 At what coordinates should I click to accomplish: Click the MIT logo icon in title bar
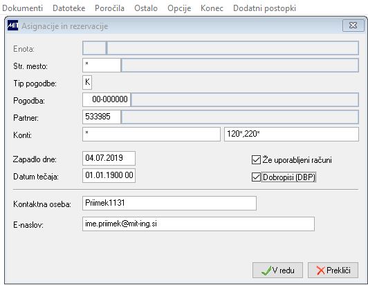pos(12,26)
